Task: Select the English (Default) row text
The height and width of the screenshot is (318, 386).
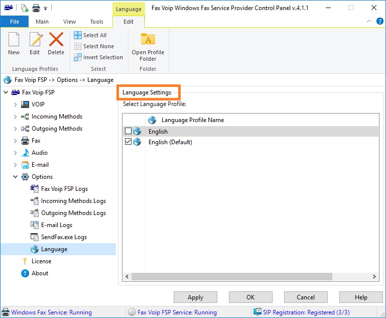Action: click(x=170, y=142)
